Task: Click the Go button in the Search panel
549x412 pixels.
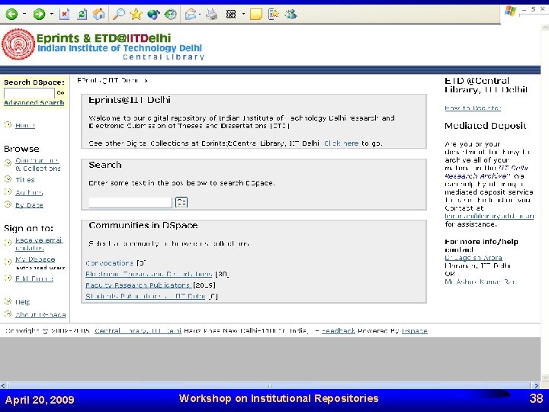Action: click(x=181, y=202)
